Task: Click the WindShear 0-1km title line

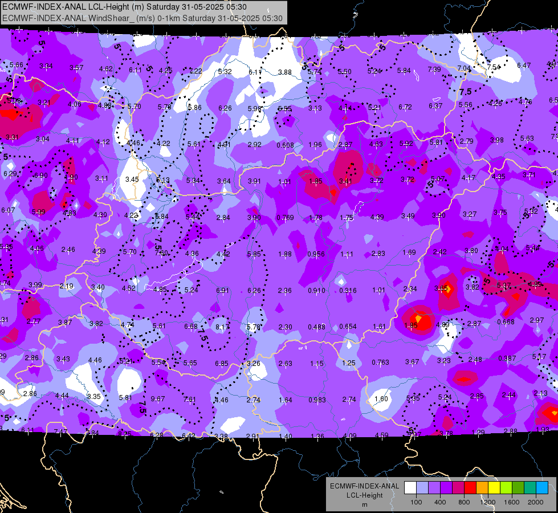Action: click(142, 18)
